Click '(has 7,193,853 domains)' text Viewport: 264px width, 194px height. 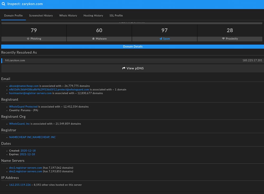(x=58, y=172)
